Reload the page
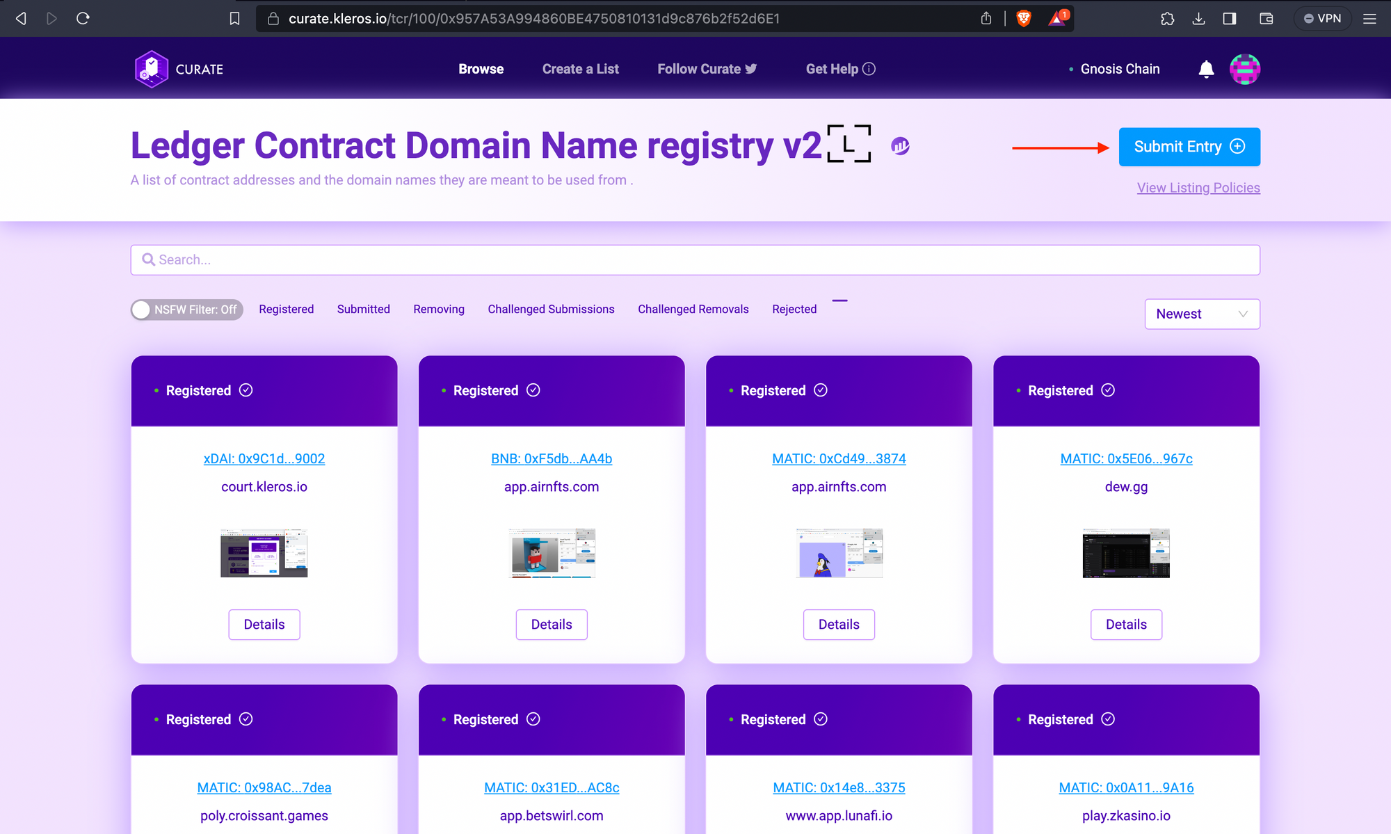1391x834 pixels. (x=83, y=19)
